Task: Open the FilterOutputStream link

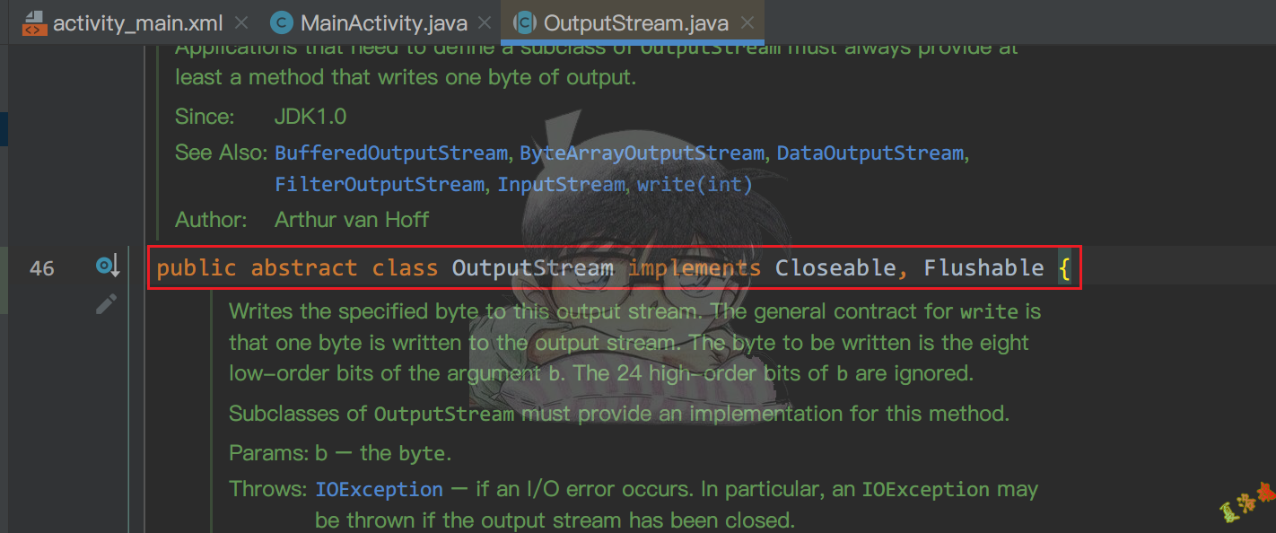Action: pos(380,184)
